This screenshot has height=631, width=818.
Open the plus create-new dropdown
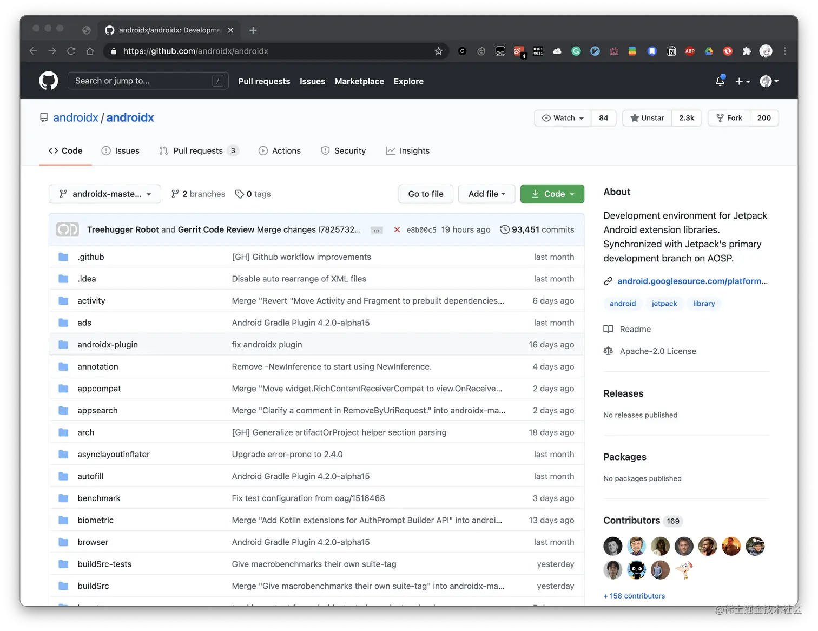tap(742, 81)
